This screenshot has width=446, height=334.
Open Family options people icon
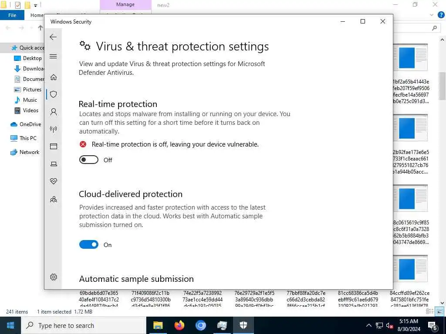click(x=53, y=199)
